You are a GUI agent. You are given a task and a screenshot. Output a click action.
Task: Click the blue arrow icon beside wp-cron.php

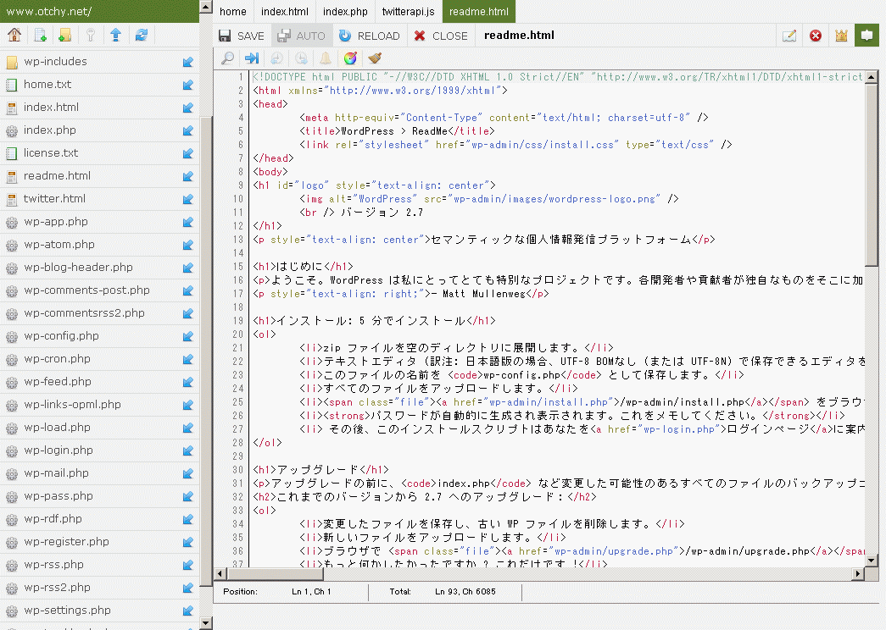click(x=188, y=359)
